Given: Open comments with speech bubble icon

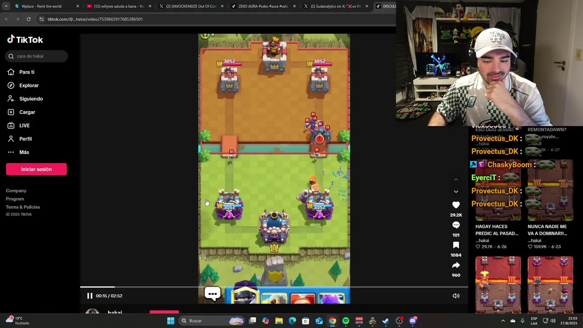Looking at the screenshot, I should [x=456, y=225].
